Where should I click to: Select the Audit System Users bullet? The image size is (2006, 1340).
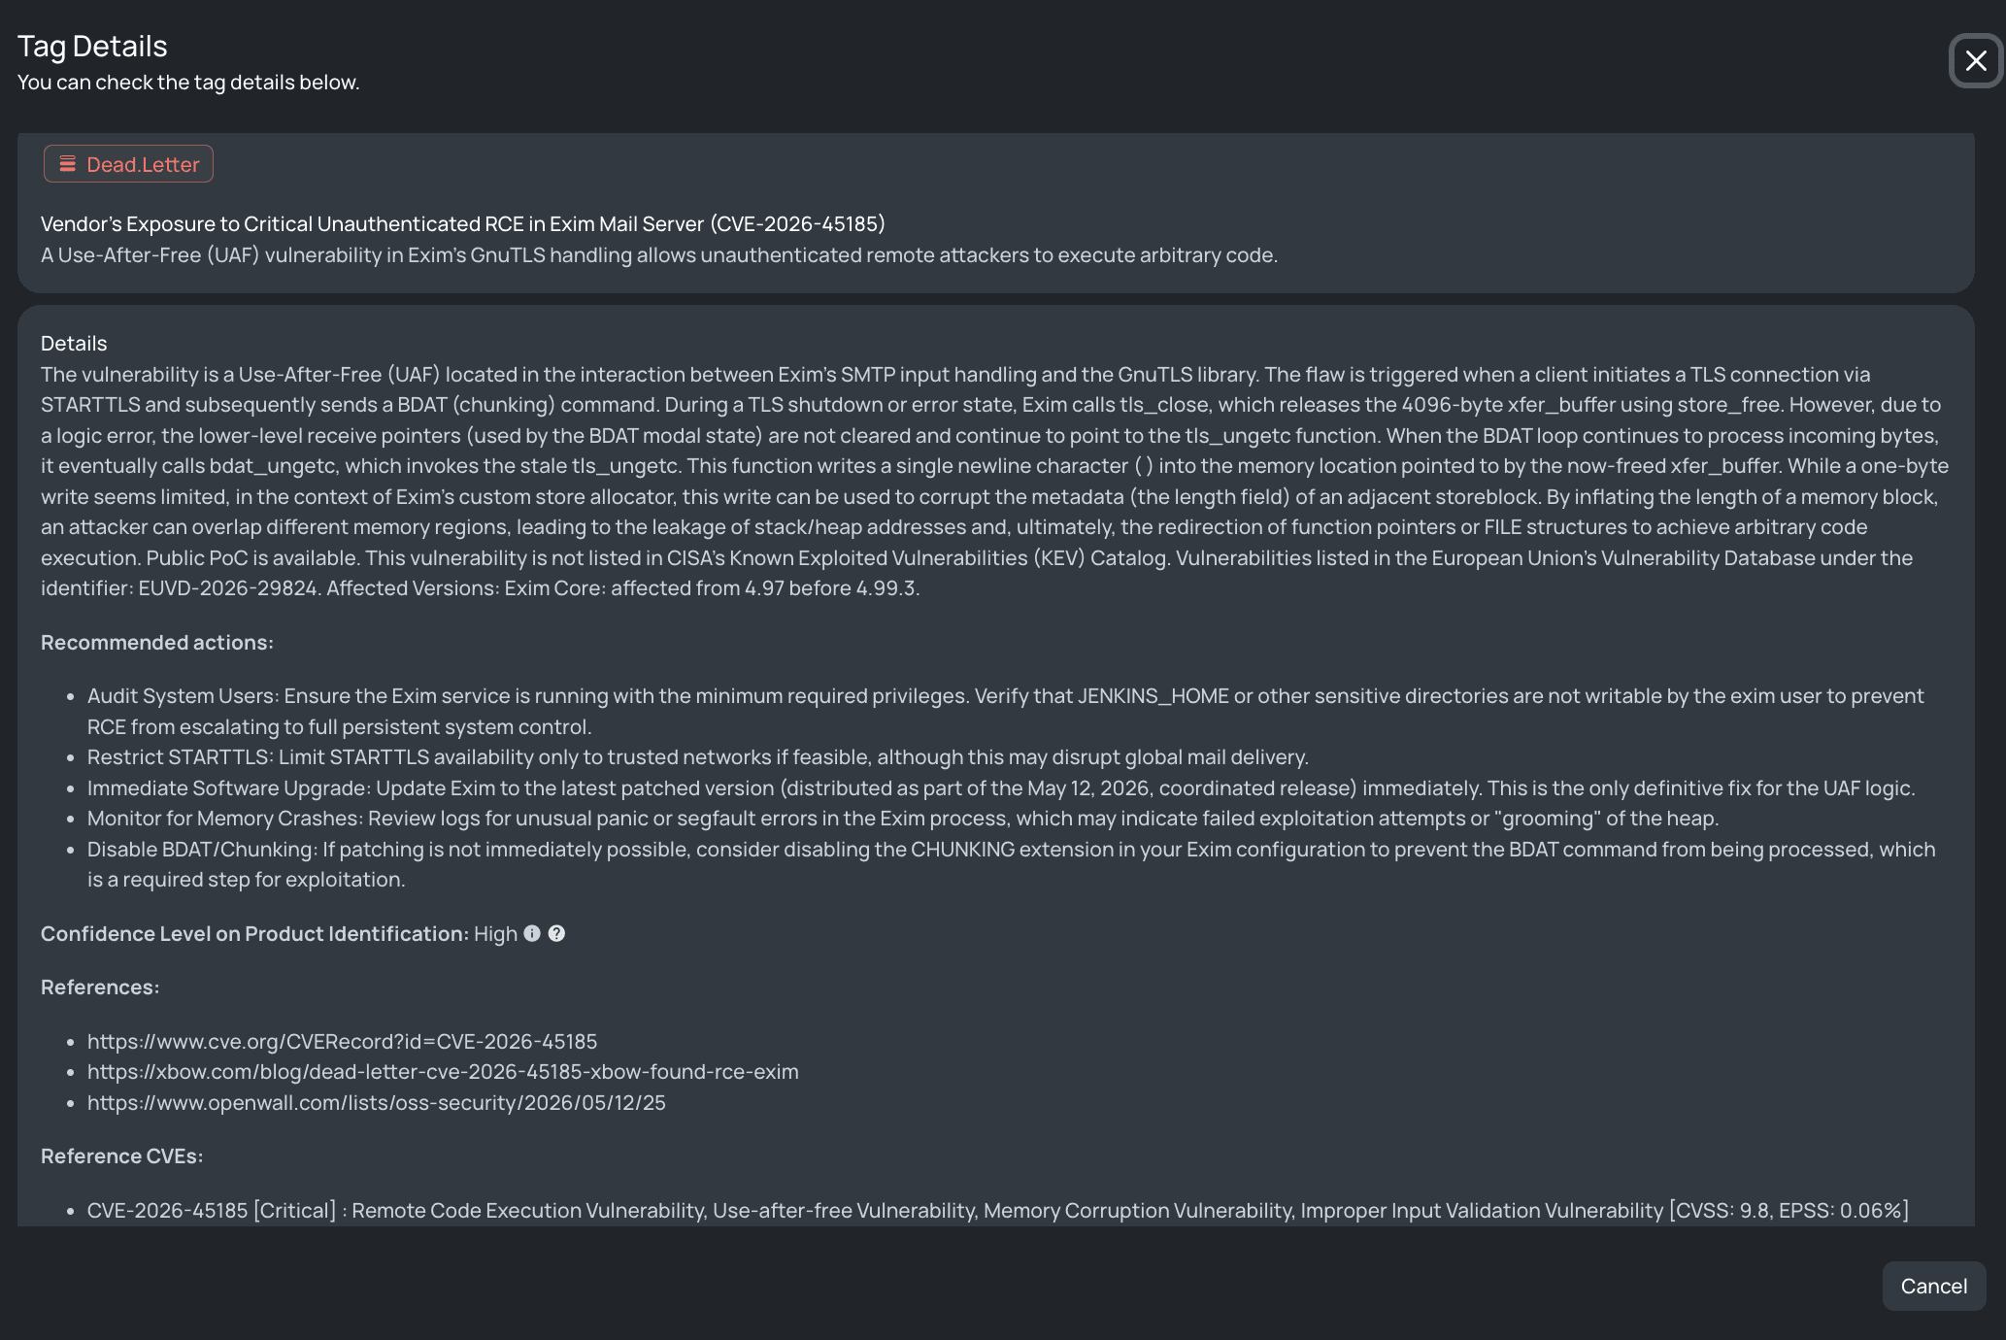coord(1006,712)
